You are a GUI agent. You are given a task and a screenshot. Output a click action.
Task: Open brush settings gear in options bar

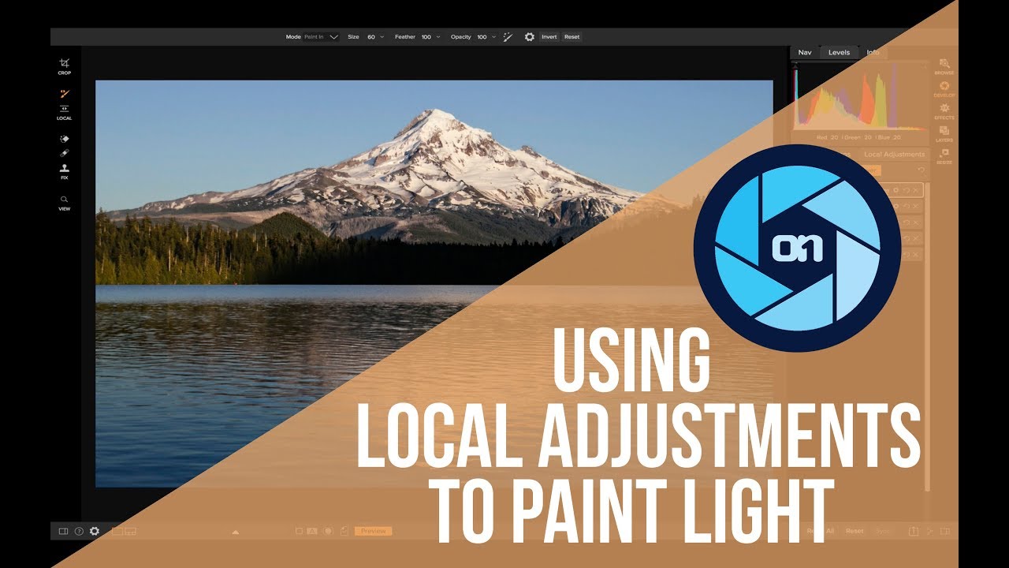529,37
